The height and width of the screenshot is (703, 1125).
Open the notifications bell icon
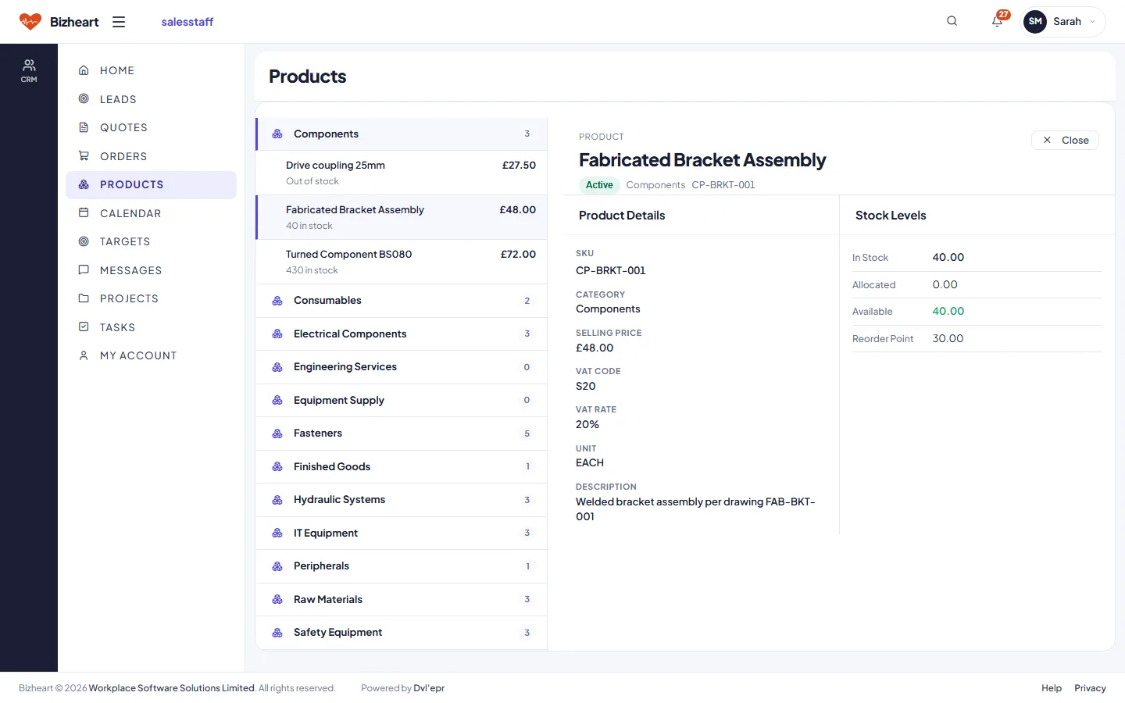[997, 21]
